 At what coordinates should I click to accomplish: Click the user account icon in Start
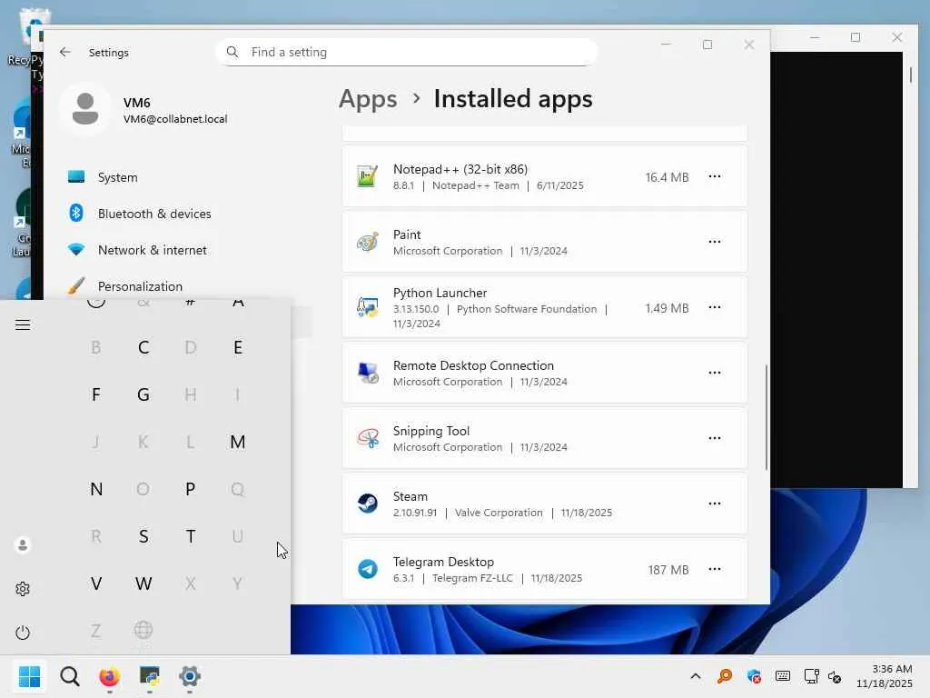pos(23,545)
